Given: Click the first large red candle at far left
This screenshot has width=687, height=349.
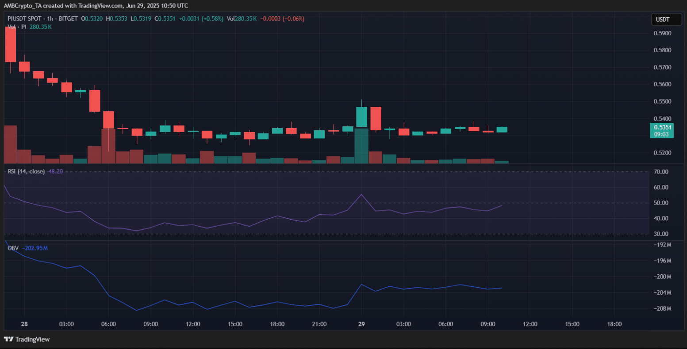Looking at the screenshot, I should [x=10, y=44].
